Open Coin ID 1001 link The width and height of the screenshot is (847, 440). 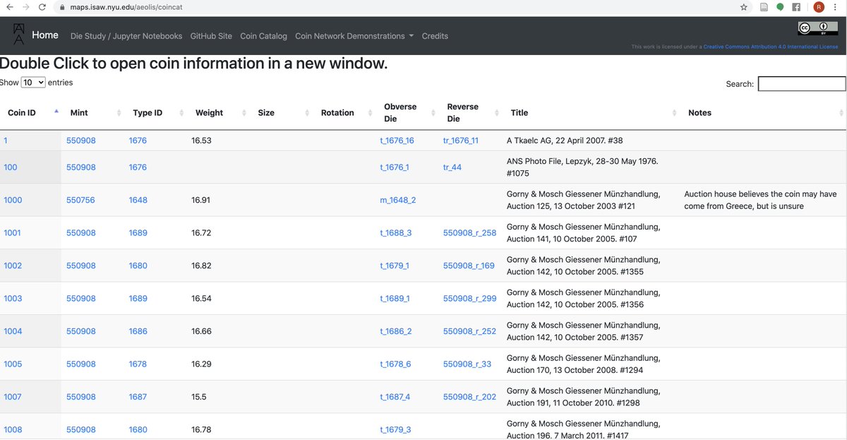coord(13,233)
